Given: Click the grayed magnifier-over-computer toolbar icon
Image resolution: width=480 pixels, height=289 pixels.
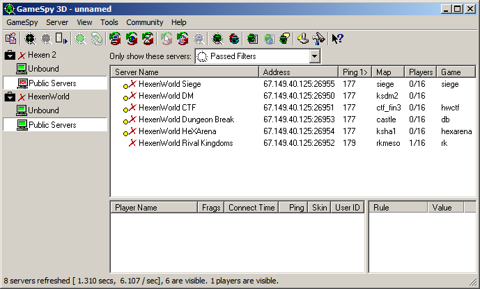Looking at the screenshot, I should click(x=199, y=39).
